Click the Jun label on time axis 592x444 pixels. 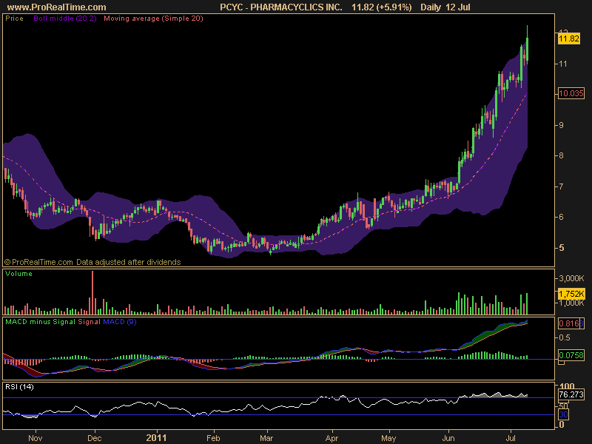tap(448, 438)
